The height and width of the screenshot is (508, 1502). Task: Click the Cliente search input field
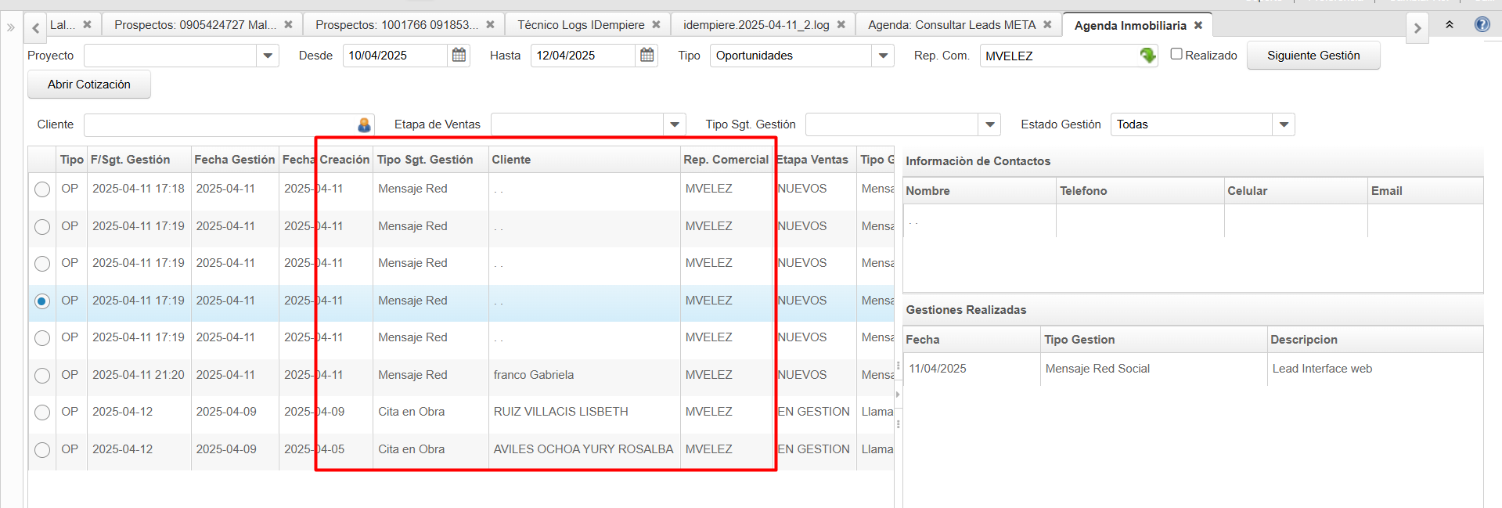coord(219,125)
